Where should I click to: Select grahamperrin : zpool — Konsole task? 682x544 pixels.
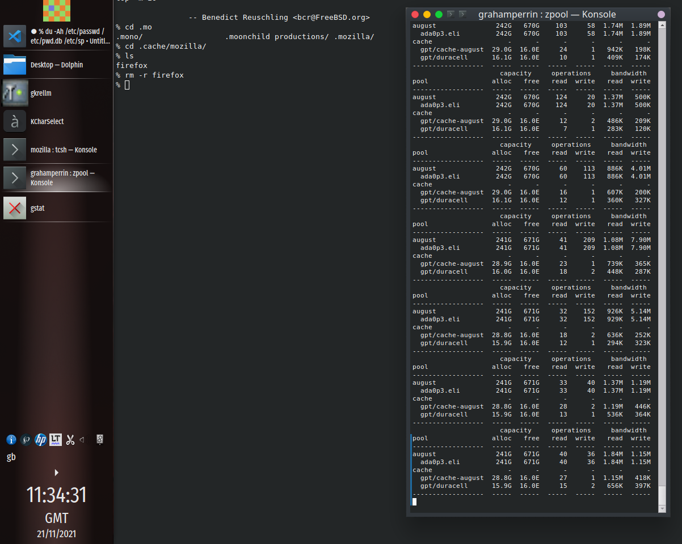(57, 178)
